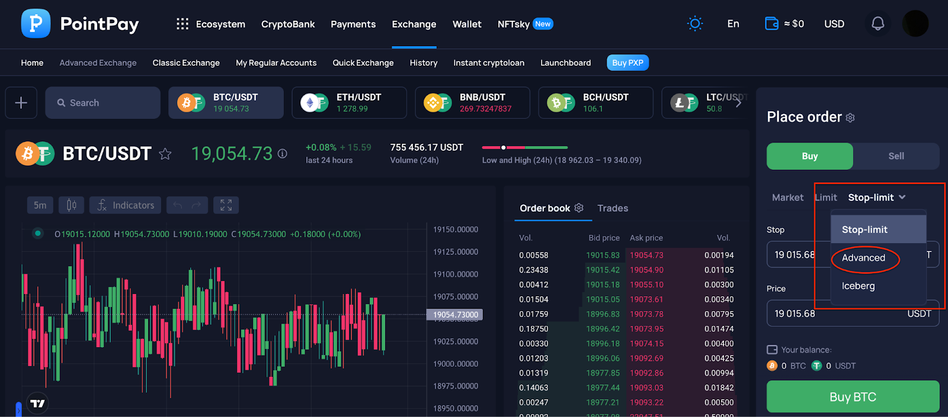The width and height of the screenshot is (948, 417).
Task: Select the ETH/USDT pair card
Action: pyautogui.click(x=350, y=103)
